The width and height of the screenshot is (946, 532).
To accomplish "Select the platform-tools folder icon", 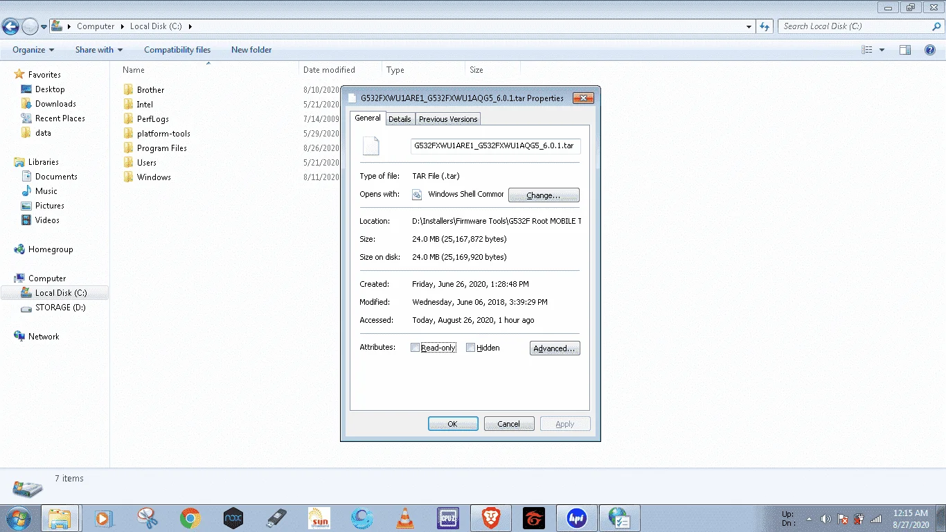I will 128,134.
